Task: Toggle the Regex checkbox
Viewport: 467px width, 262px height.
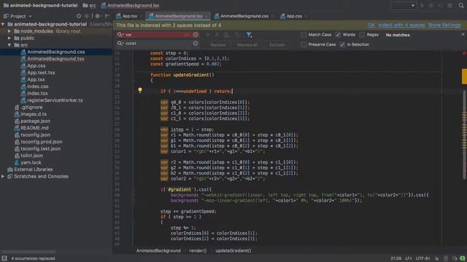Action: point(362,35)
